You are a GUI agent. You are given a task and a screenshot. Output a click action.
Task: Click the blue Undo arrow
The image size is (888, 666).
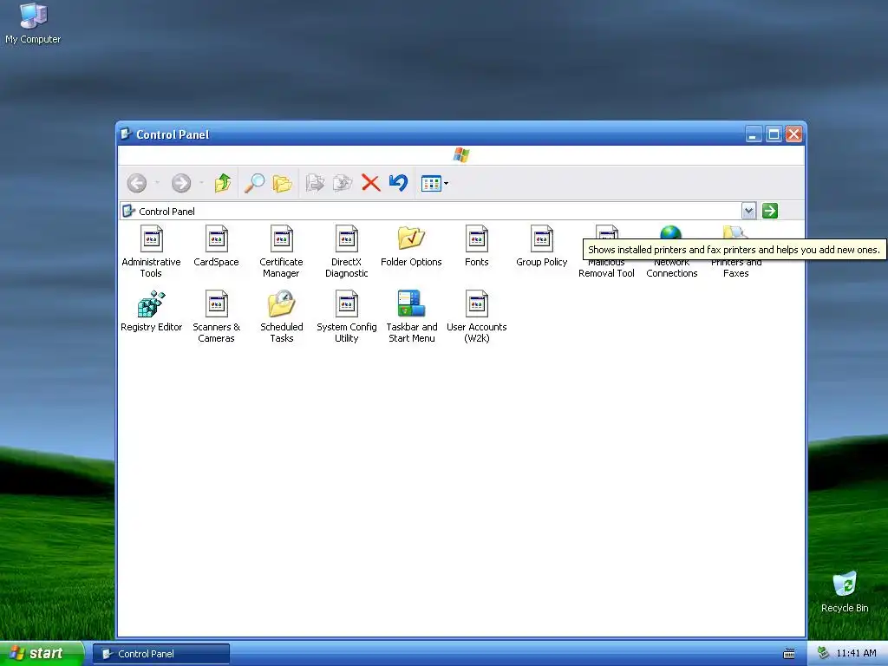(399, 183)
